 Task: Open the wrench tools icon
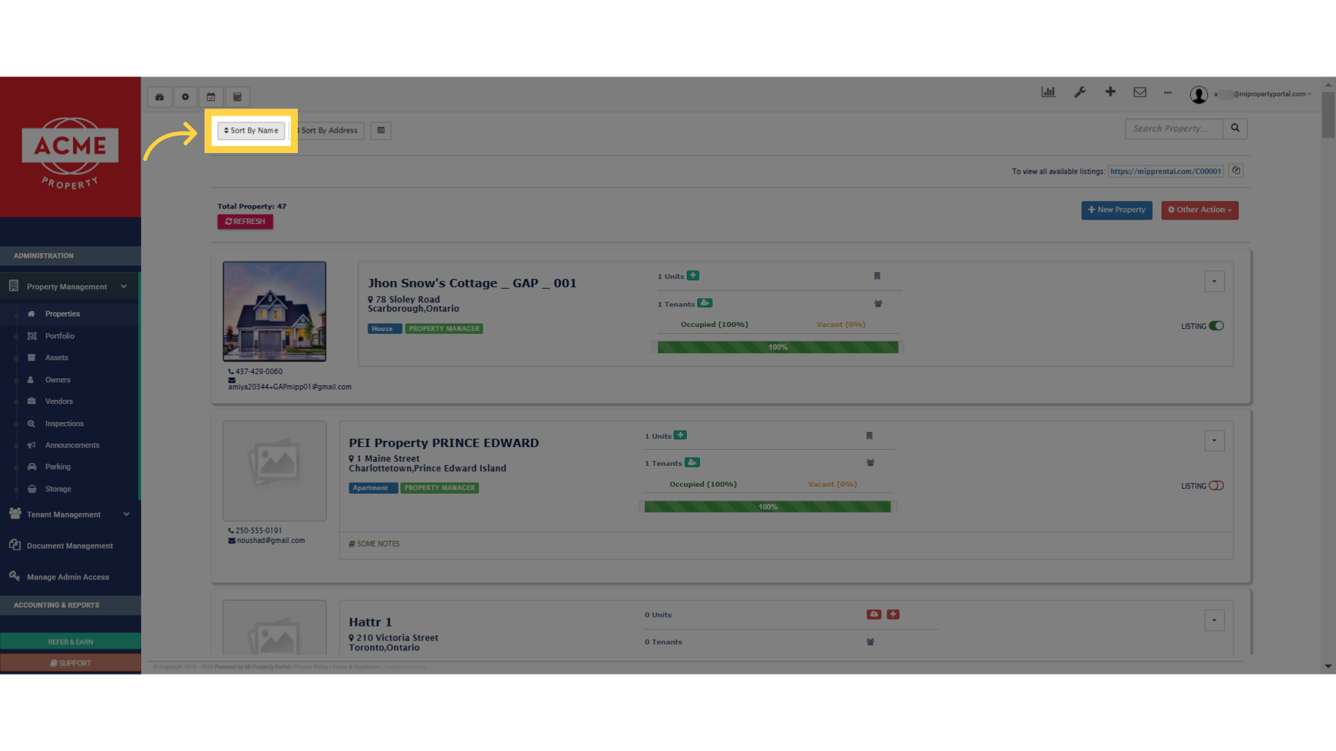point(1080,92)
